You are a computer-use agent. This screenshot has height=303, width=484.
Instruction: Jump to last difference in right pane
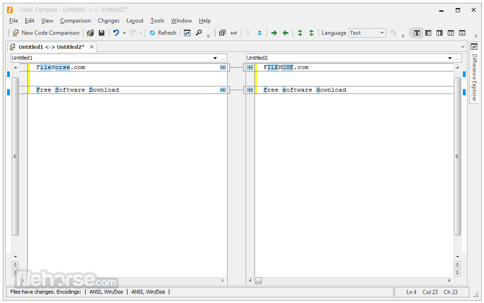pos(458,273)
